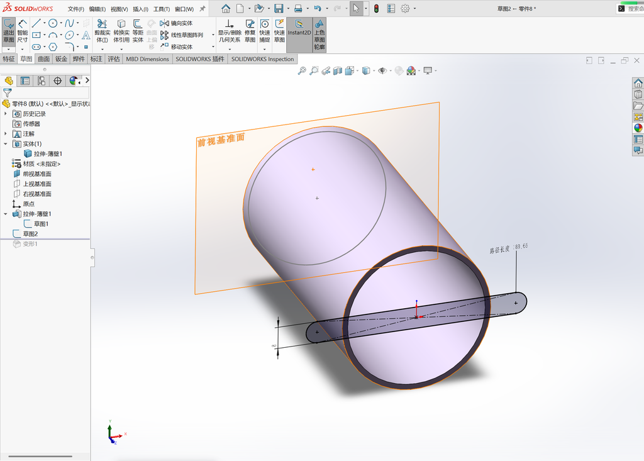Select the Ellipse sketch tool
This screenshot has height=461, width=644.
pyautogui.click(x=69, y=35)
